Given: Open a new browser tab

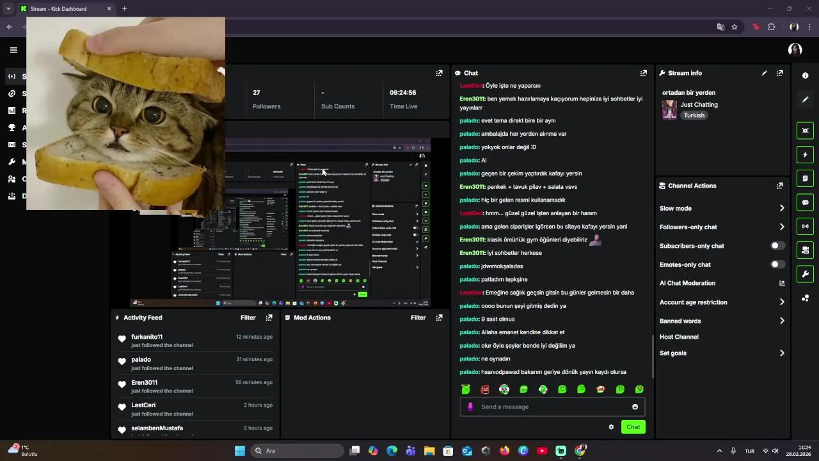Looking at the screenshot, I should click(124, 9).
